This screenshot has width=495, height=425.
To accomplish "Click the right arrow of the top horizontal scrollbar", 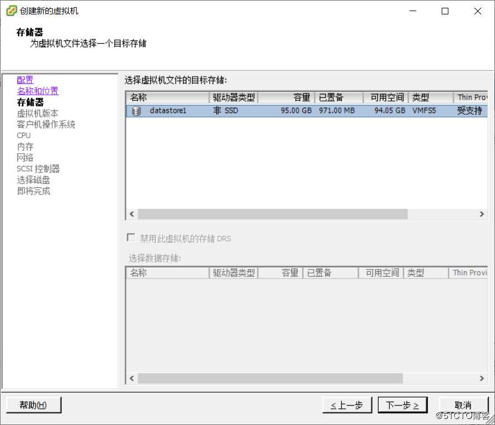I will (482, 214).
